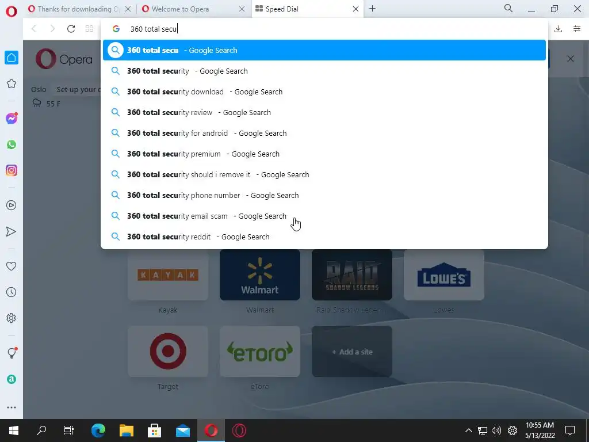Screen dimensions: 589x442
Task: Choose '360 total security for android' suggestion
Action: point(324,133)
